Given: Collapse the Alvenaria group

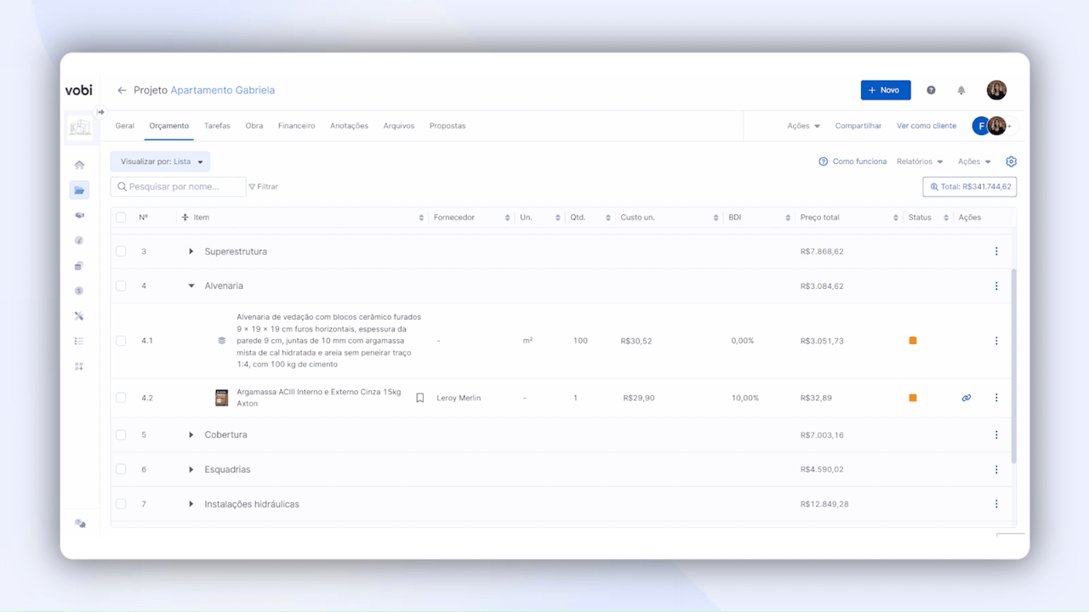Looking at the screenshot, I should point(191,286).
